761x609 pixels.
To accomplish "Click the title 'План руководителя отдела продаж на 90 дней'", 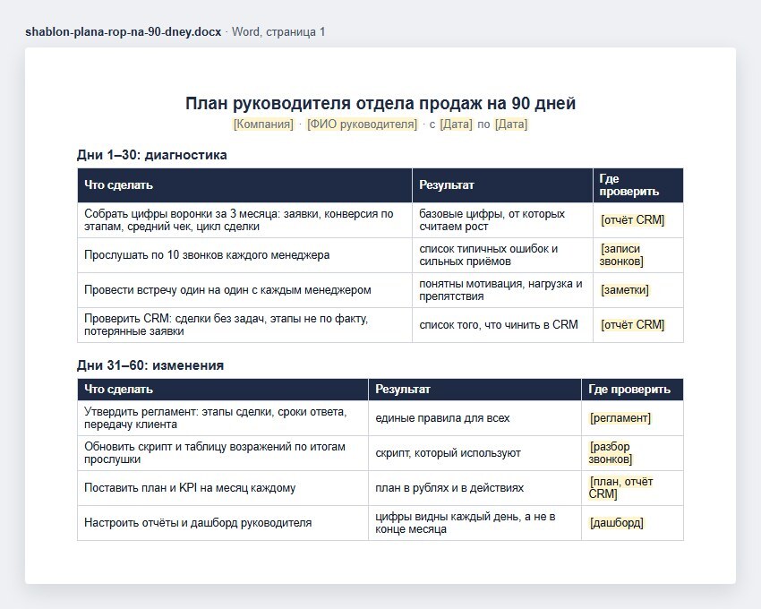I will (x=380, y=104).
